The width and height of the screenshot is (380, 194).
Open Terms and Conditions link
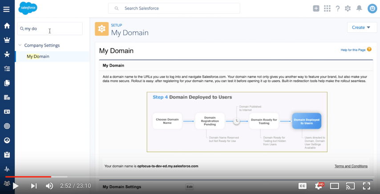tap(351, 166)
